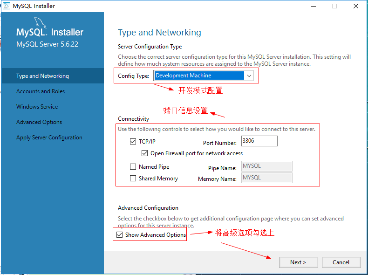Click the Port Number input field

coord(259,141)
